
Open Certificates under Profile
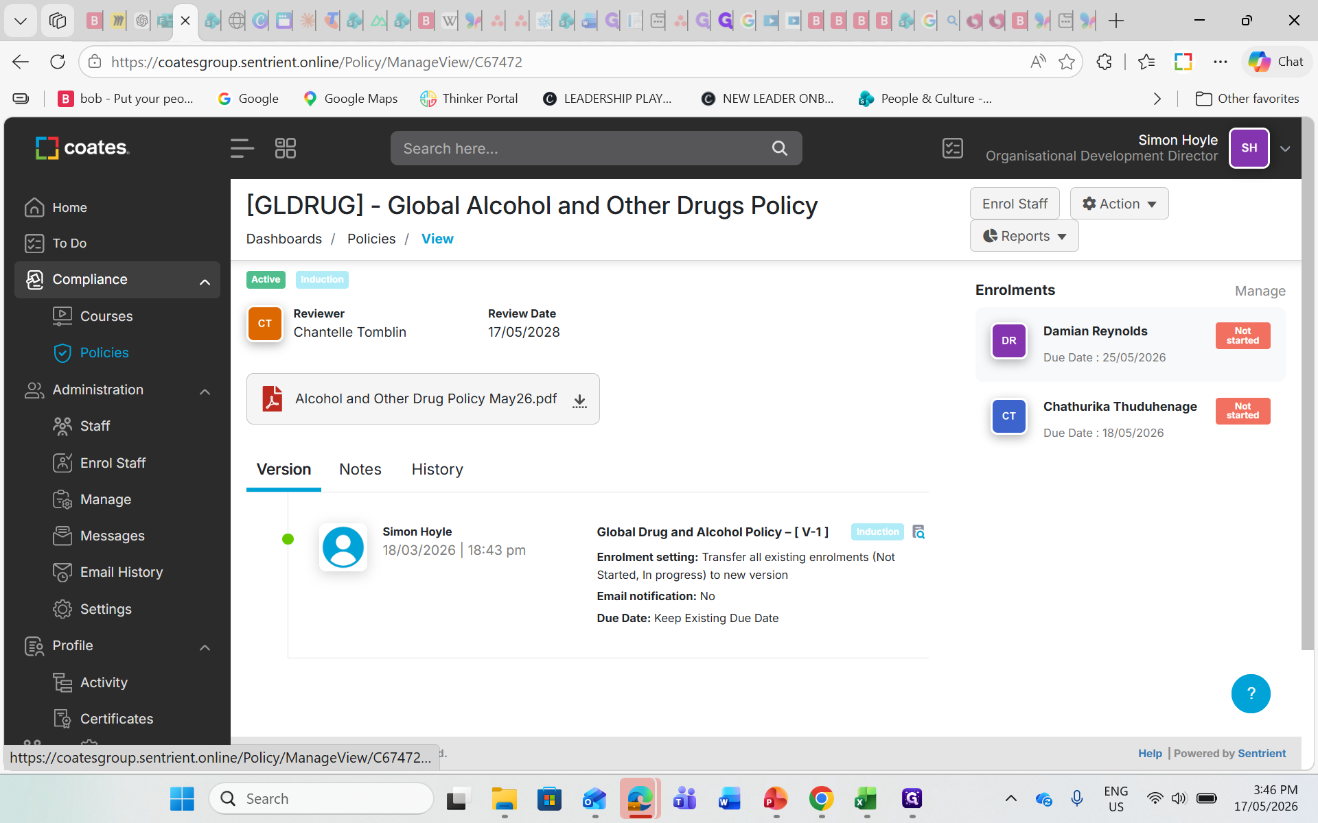117,719
